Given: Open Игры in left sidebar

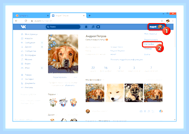Looking at the screenshot, I should point(27,68).
